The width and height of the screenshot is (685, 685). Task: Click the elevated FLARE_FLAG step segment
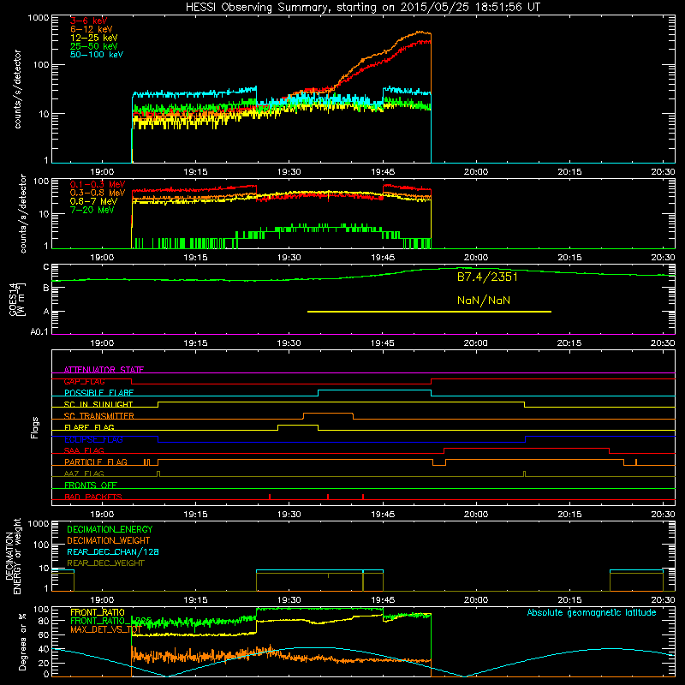(x=298, y=425)
